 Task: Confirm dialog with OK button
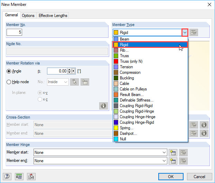coord(171,176)
